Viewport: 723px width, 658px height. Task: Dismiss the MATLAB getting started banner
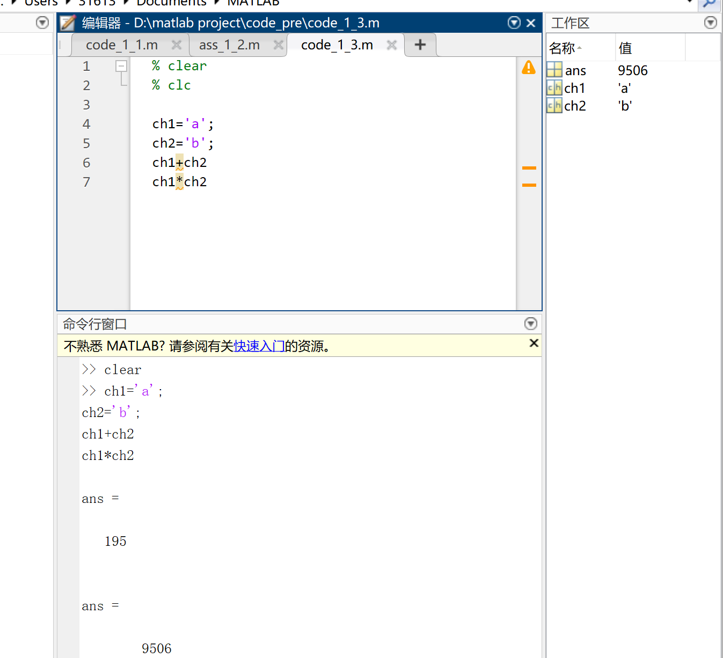pos(534,343)
